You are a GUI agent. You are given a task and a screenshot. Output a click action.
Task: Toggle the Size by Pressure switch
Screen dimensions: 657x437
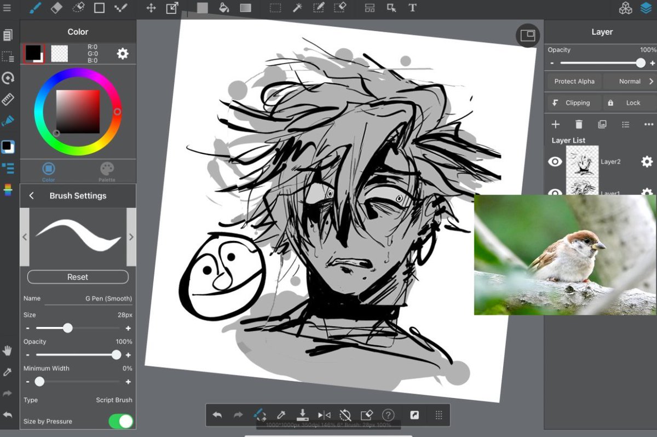pyautogui.click(x=121, y=421)
